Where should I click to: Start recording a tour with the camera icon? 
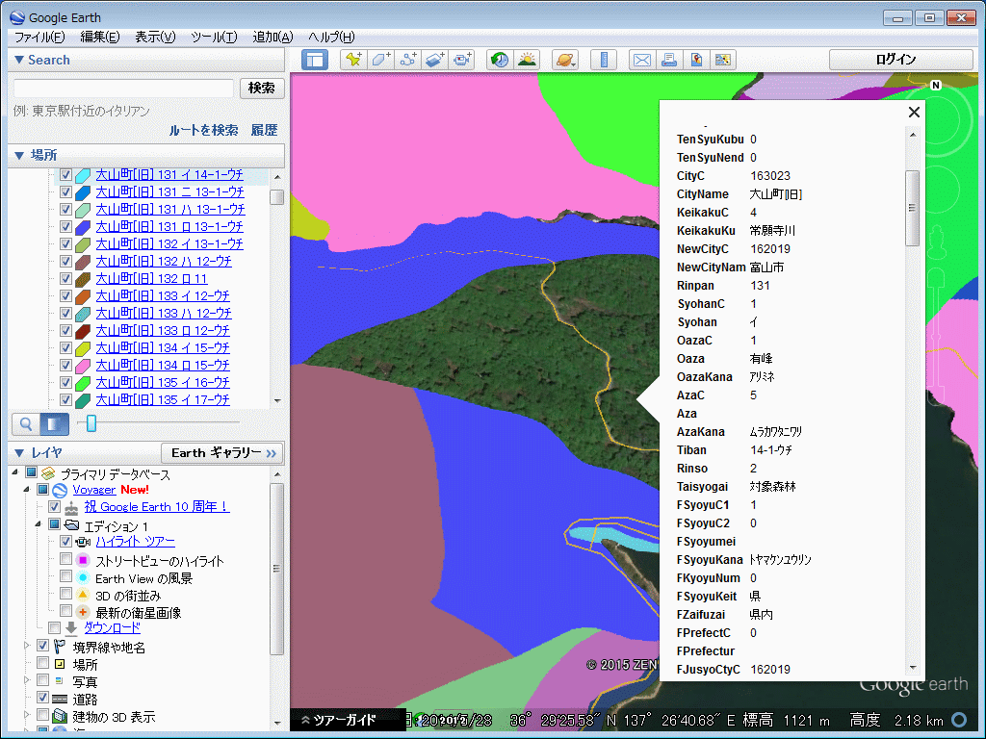pos(462,60)
